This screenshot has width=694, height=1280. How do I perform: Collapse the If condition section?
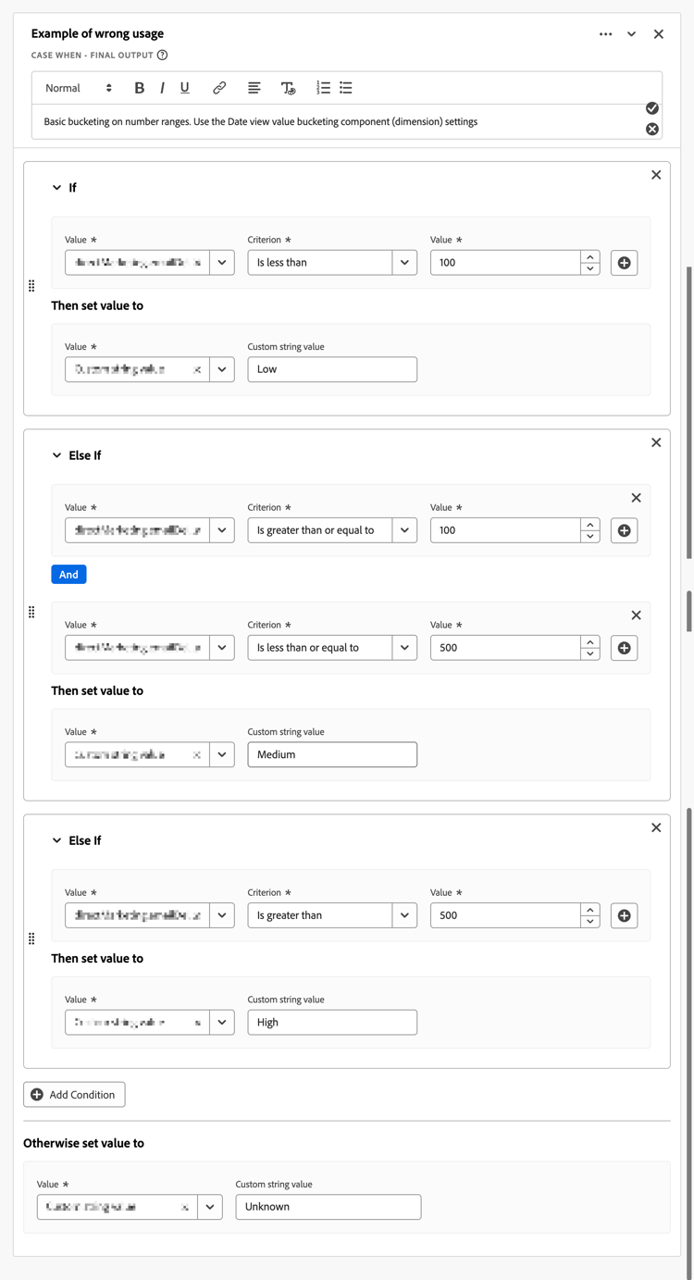pyautogui.click(x=56, y=187)
